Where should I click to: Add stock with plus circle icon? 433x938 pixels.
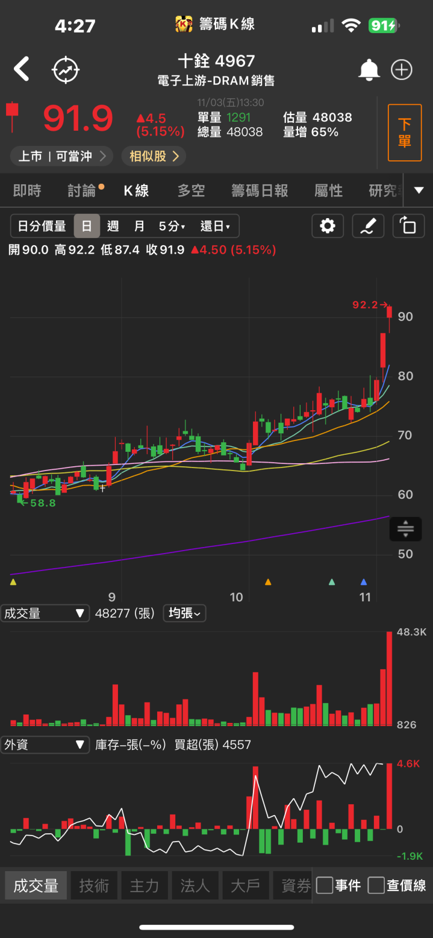(x=402, y=70)
